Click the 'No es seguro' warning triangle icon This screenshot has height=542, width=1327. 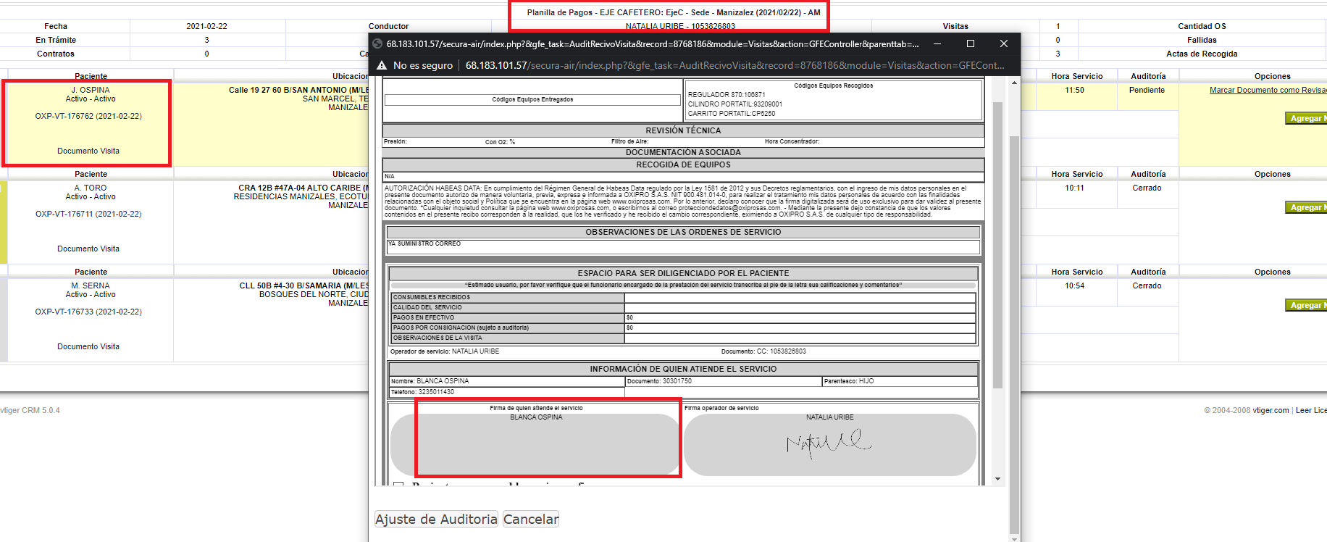pos(382,65)
